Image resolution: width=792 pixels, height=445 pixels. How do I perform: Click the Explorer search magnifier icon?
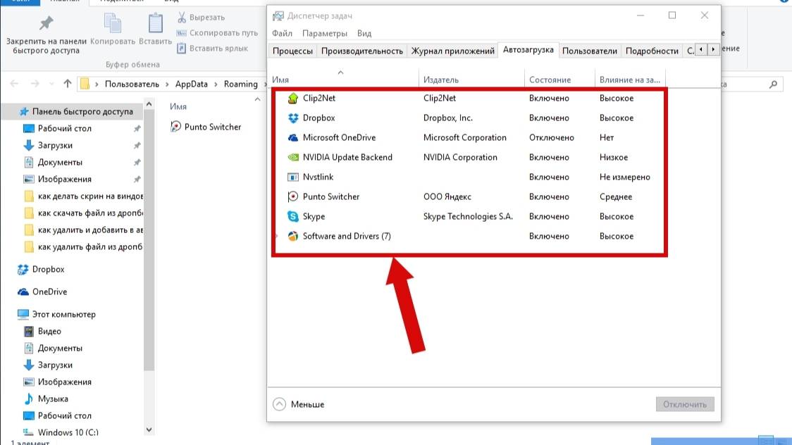pyautogui.click(x=773, y=84)
